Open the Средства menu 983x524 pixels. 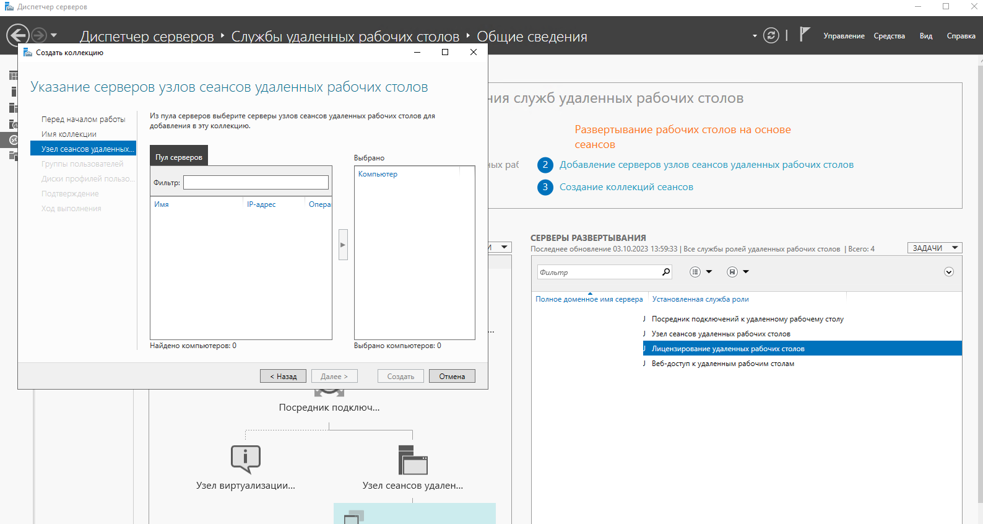click(889, 36)
